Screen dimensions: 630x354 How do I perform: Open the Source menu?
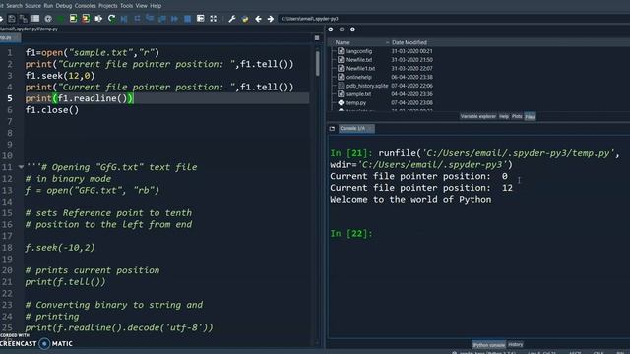point(32,6)
